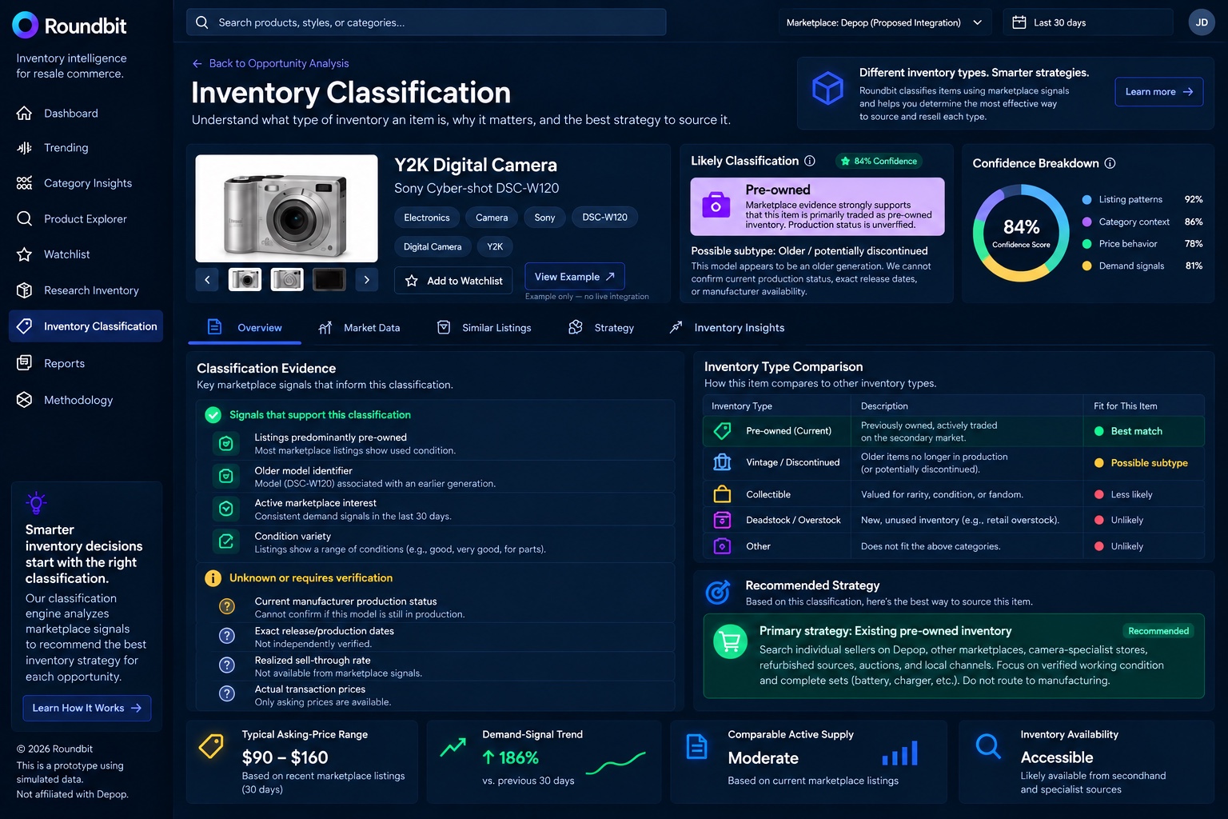Click the Camera tag chip

[x=492, y=218]
